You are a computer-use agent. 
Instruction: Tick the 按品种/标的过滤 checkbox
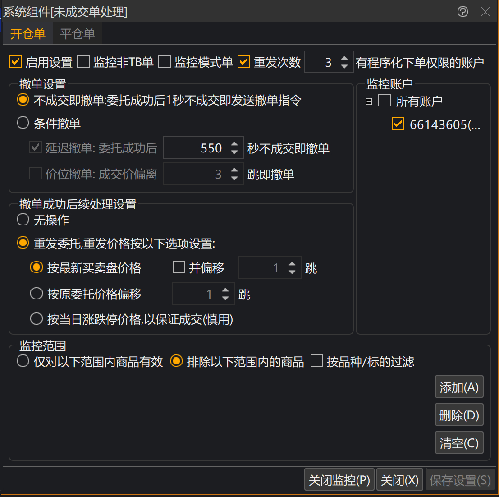click(x=317, y=361)
